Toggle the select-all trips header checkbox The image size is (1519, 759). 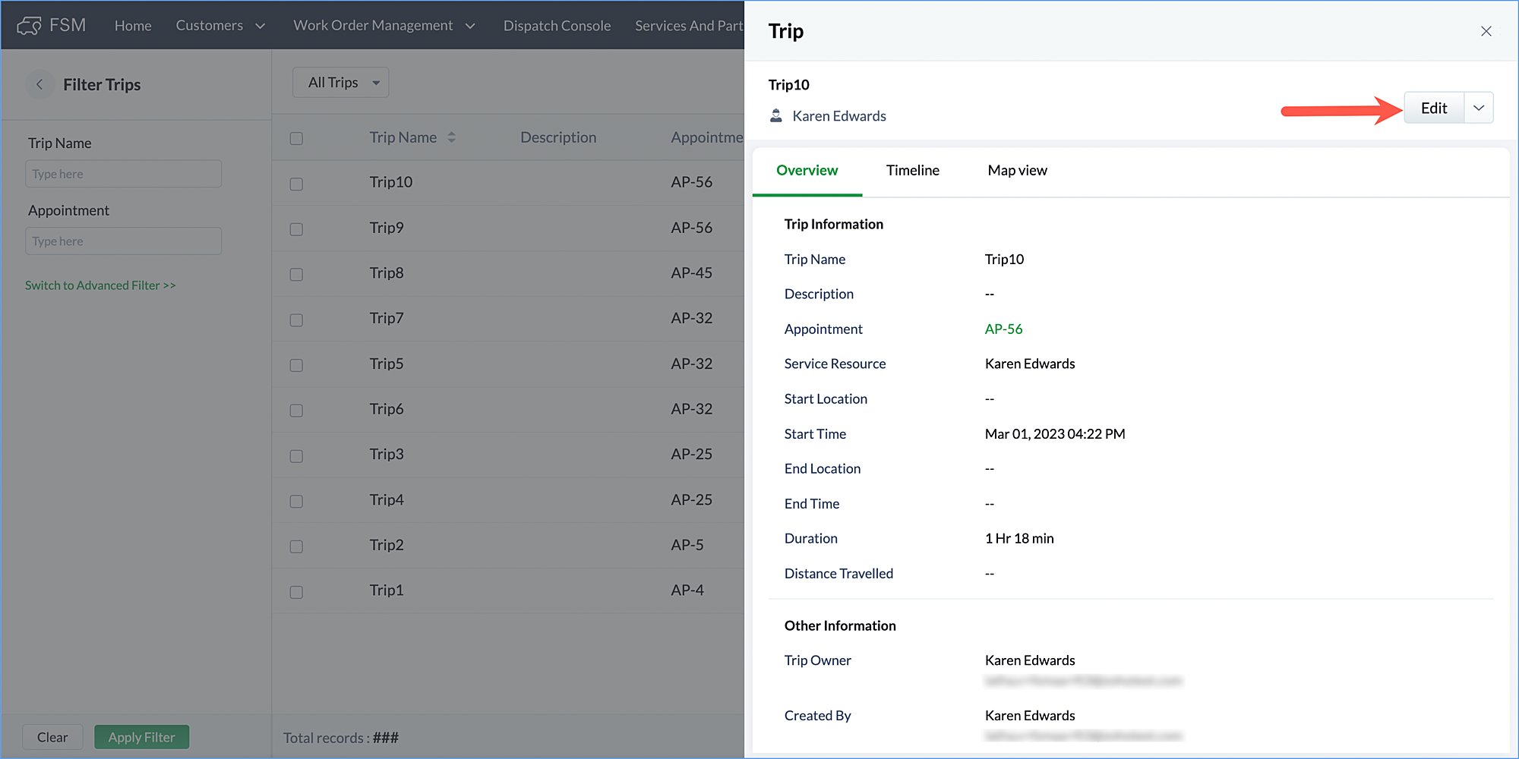[296, 138]
